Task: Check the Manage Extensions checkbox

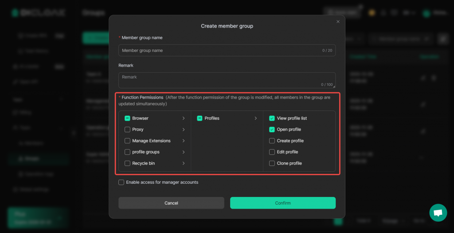Action: tap(128, 141)
